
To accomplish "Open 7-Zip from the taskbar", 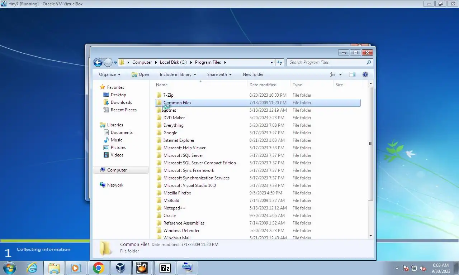I will tap(165, 268).
